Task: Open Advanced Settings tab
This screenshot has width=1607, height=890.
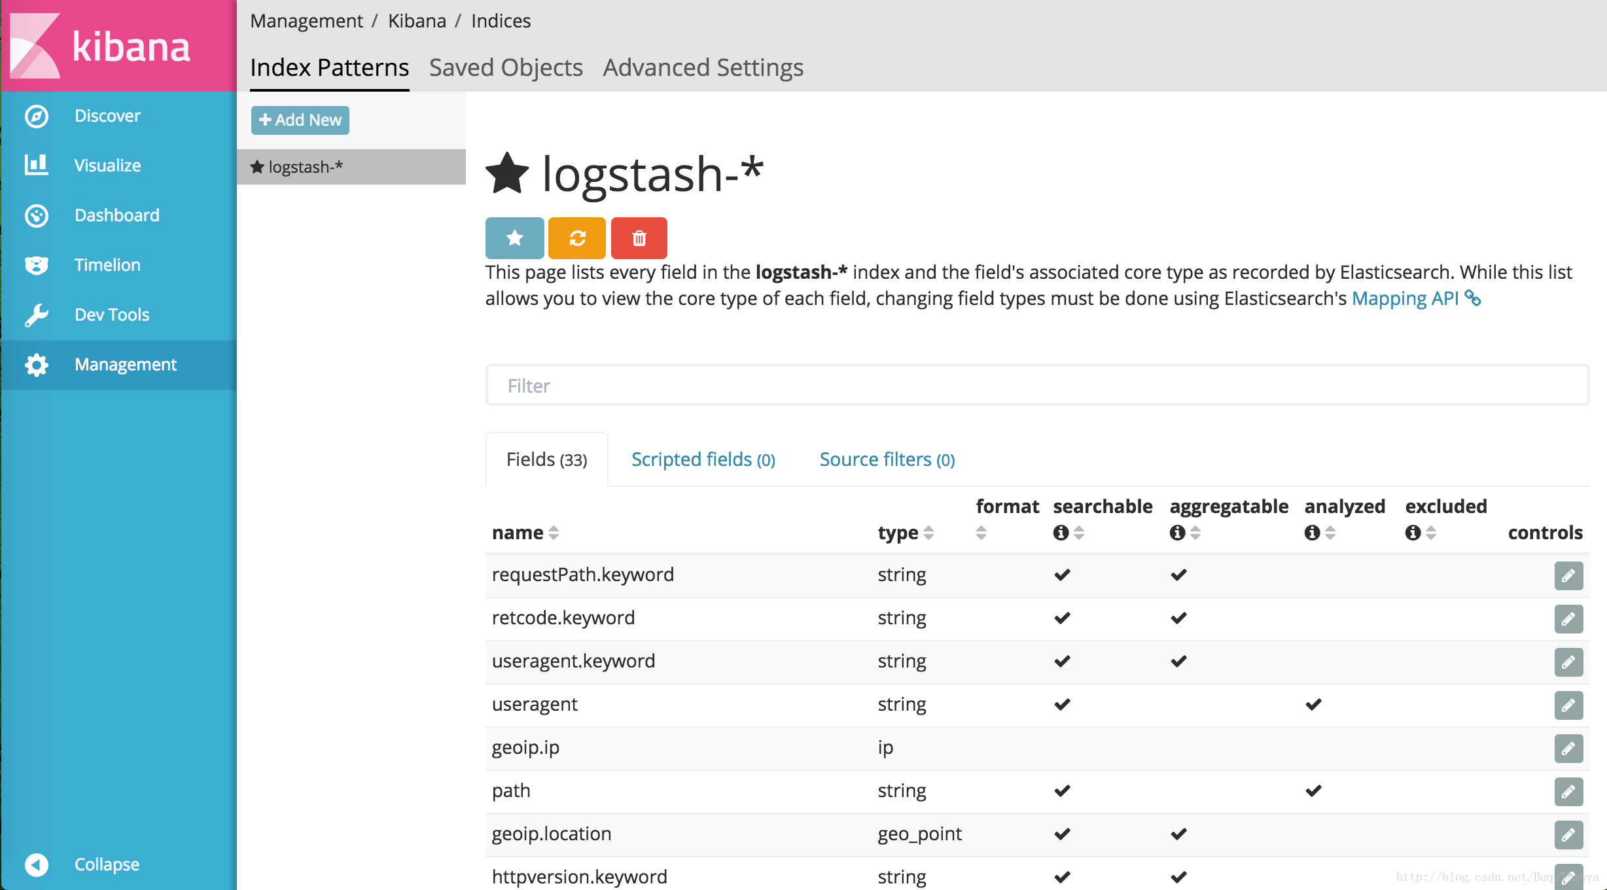Action: tap(703, 68)
